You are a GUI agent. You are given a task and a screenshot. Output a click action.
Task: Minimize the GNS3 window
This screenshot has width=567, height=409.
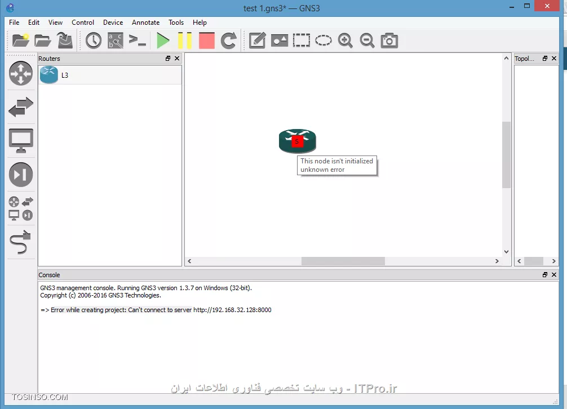[x=512, y=7]
